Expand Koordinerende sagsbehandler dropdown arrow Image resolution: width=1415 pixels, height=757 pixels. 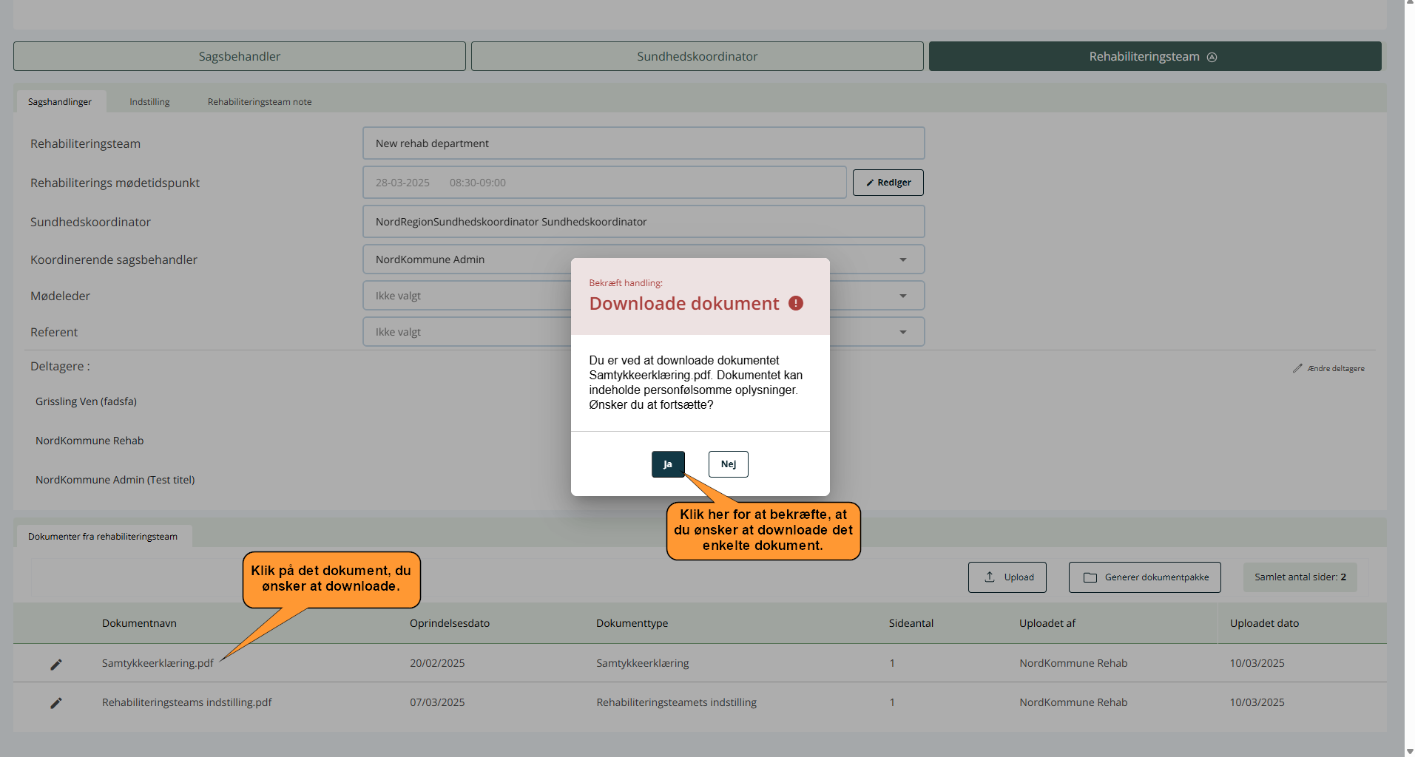(x=902, y=259)
